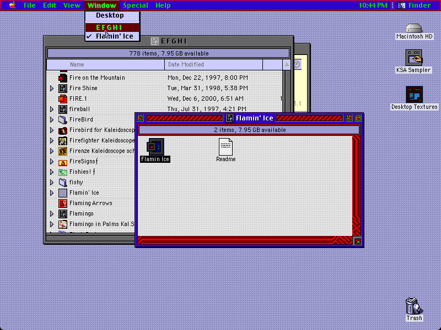The width and height of the screenshot is (441, 330).
Task: Click the Firefighter Kaleidoscope folder icon
Action: [63, 140]
